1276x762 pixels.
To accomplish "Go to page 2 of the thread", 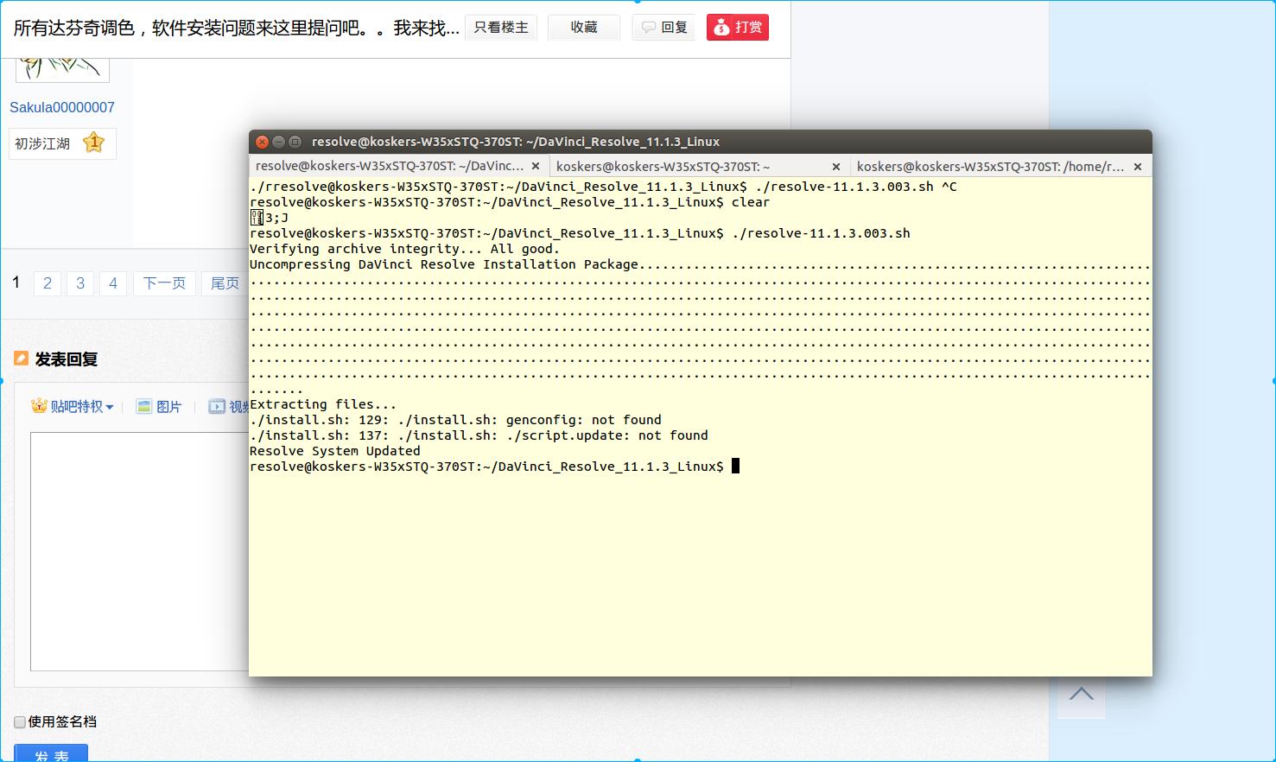I will (x=48, y=283).
